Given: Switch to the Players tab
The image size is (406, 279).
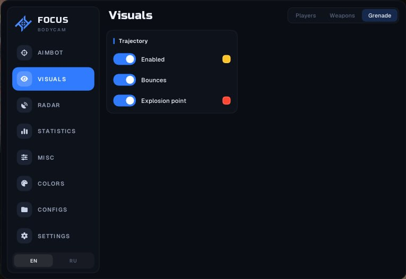Looking at the screenshot, I should tap(306, 15).
